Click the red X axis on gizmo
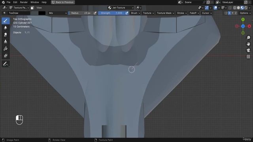 (249, 26)
